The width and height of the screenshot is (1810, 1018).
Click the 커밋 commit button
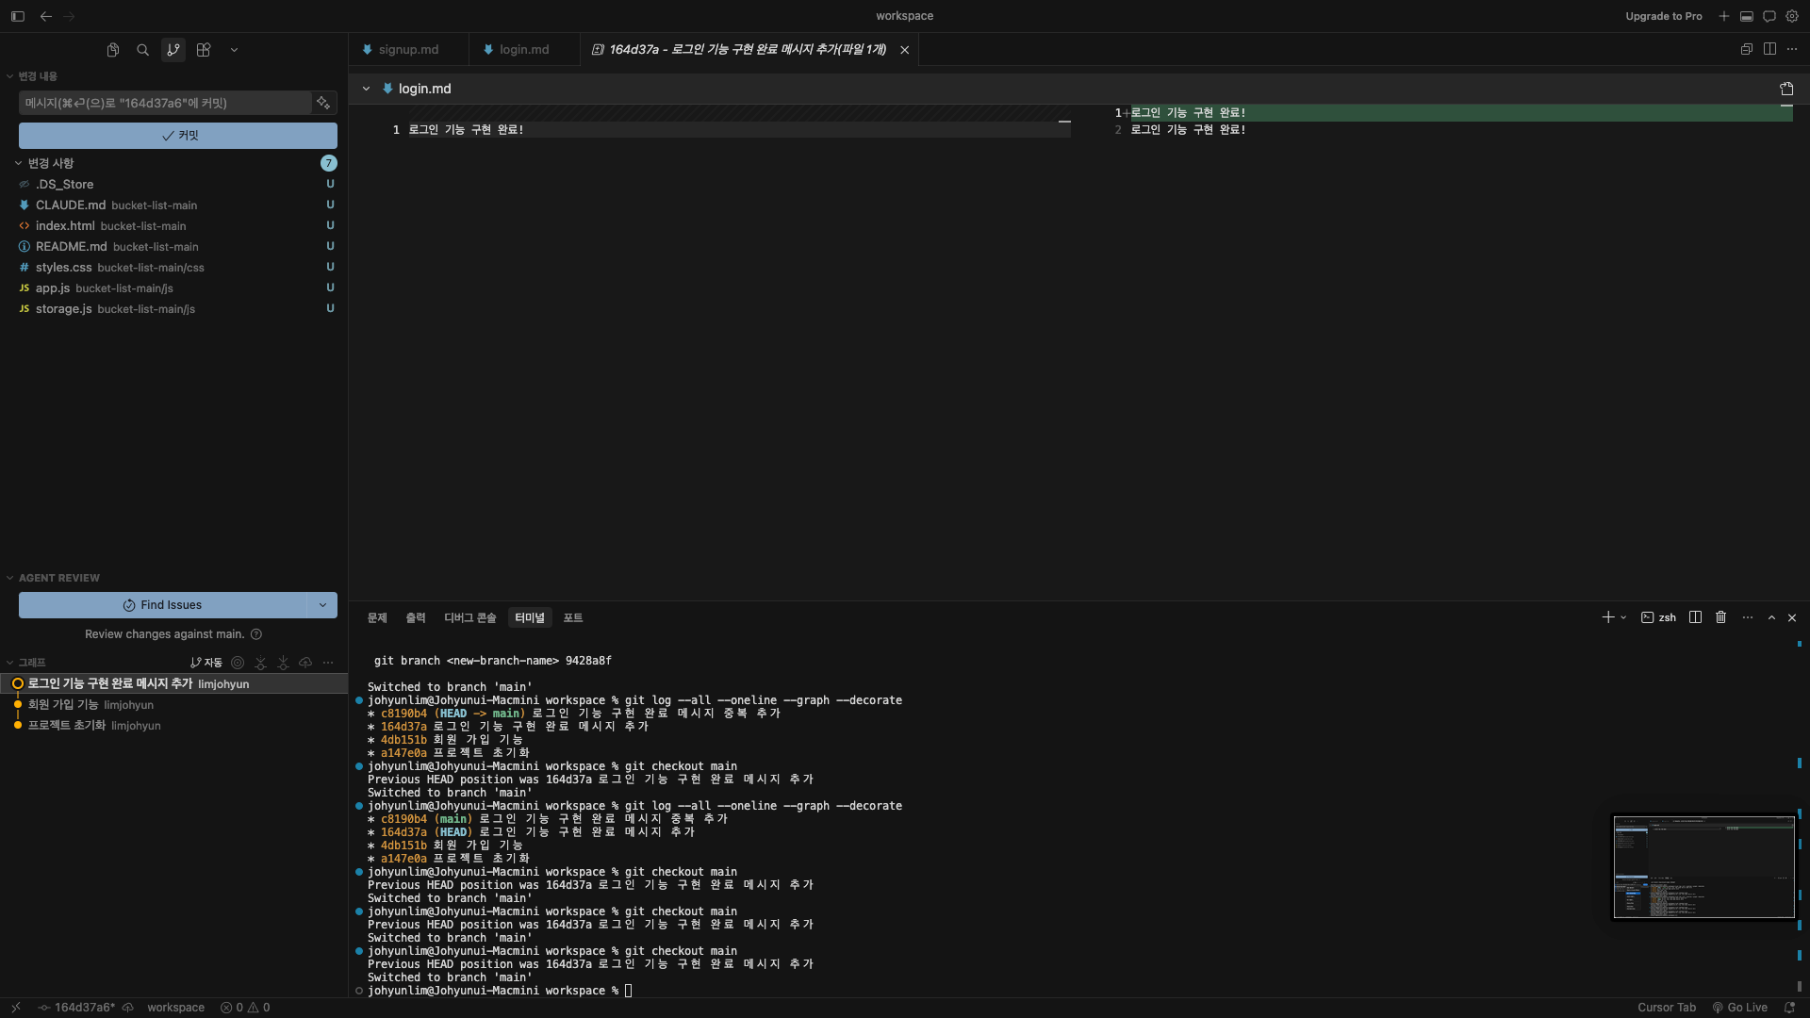(178, 136)
